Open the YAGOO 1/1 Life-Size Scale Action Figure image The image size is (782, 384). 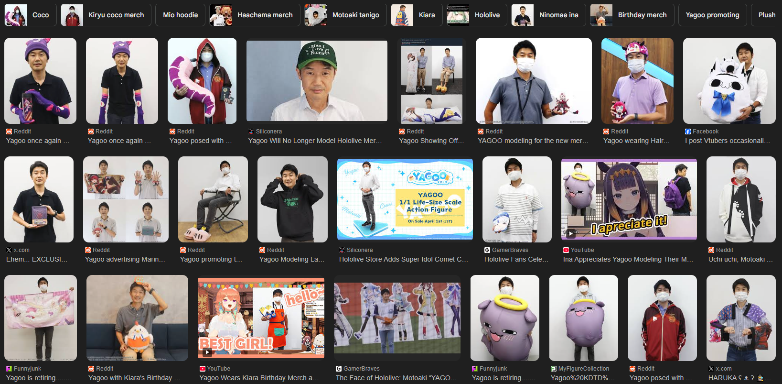click(405, 199)
